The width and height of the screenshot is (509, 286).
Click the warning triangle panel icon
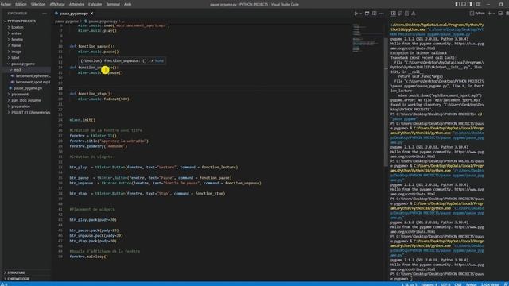pos(414,14)
